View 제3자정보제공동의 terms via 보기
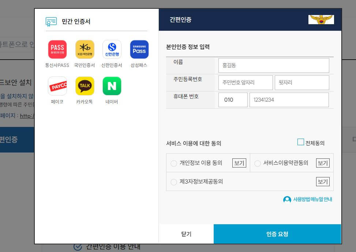Viewport: 356px width, 252px height. [x=323, y=182]
